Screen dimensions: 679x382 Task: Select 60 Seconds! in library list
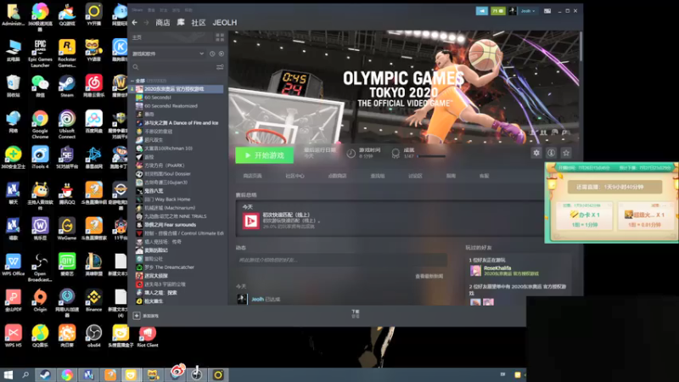[x=158, y=98]
